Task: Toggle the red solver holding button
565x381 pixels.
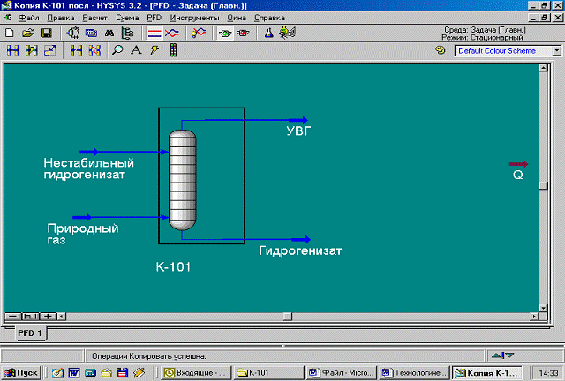Action: point(243,33)
